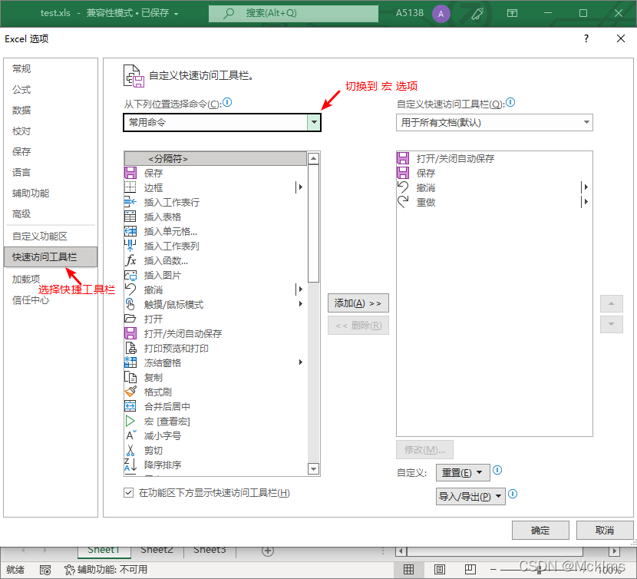Select 撤消 icon in the right toolbar list

pyautogui.click(x=403, y=187)
